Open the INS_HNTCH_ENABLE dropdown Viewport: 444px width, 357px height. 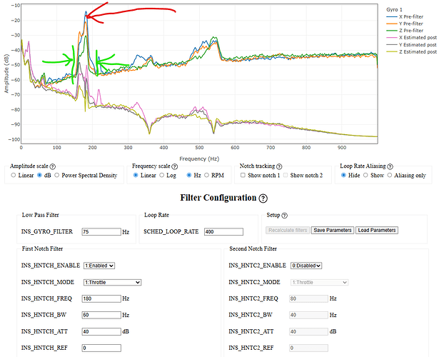click(99, 266)
